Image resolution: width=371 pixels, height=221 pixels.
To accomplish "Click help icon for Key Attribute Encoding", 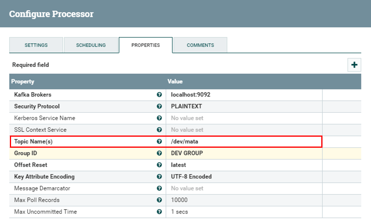I will pyautogui.click(x=159, y=176).
